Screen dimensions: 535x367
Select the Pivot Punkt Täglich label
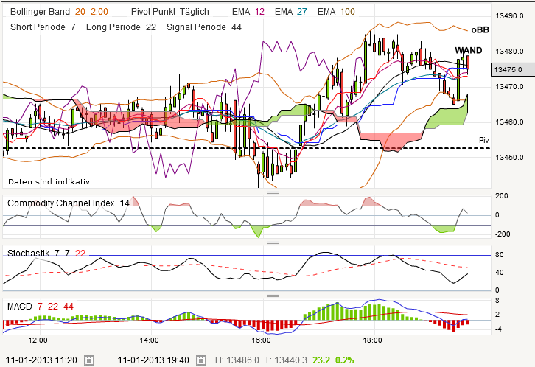point(170,12)
